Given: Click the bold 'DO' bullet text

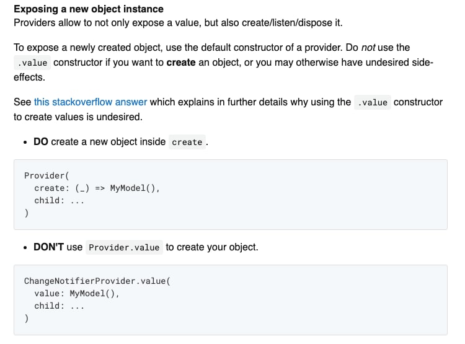Looking at the screenshot, I should point(41,142).
